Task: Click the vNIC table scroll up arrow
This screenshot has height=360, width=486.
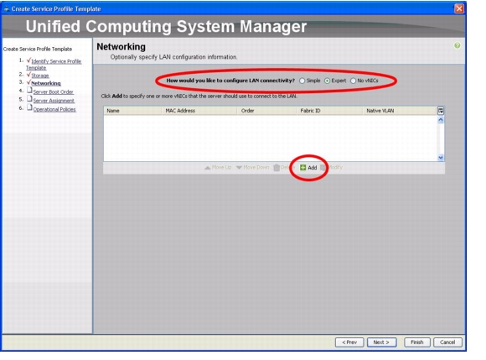Action: click(x=441, y=120)
